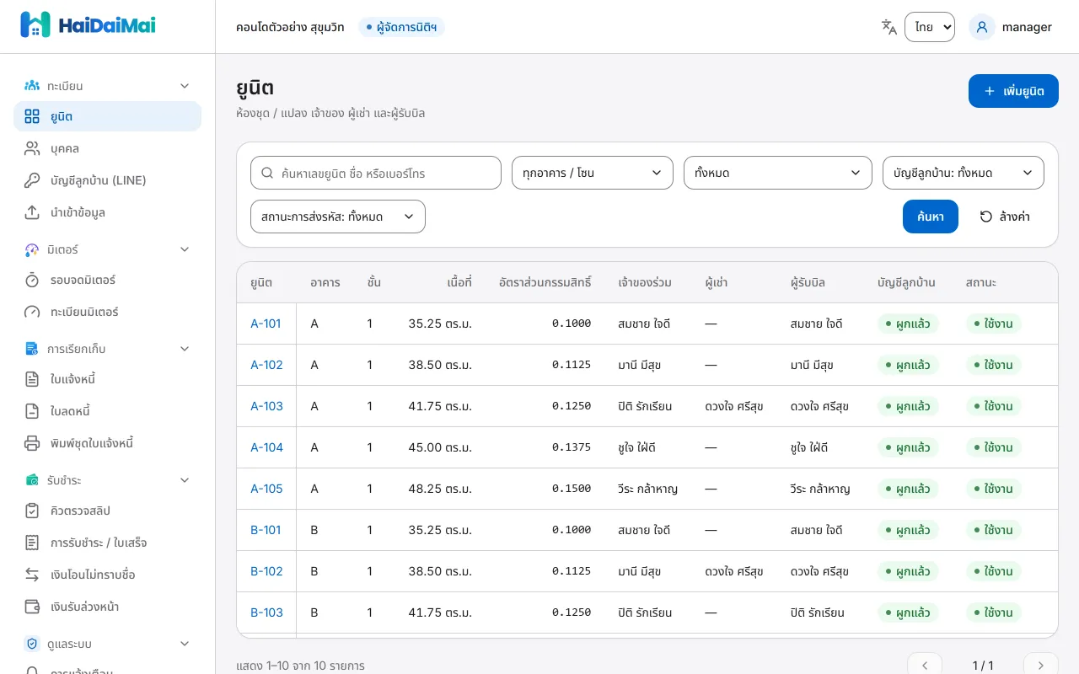Open คิวตรวจสลิป clipboard check icon
Image resolution: width=1079 pixels, height=674 pixels.
[x=32, y=511]
